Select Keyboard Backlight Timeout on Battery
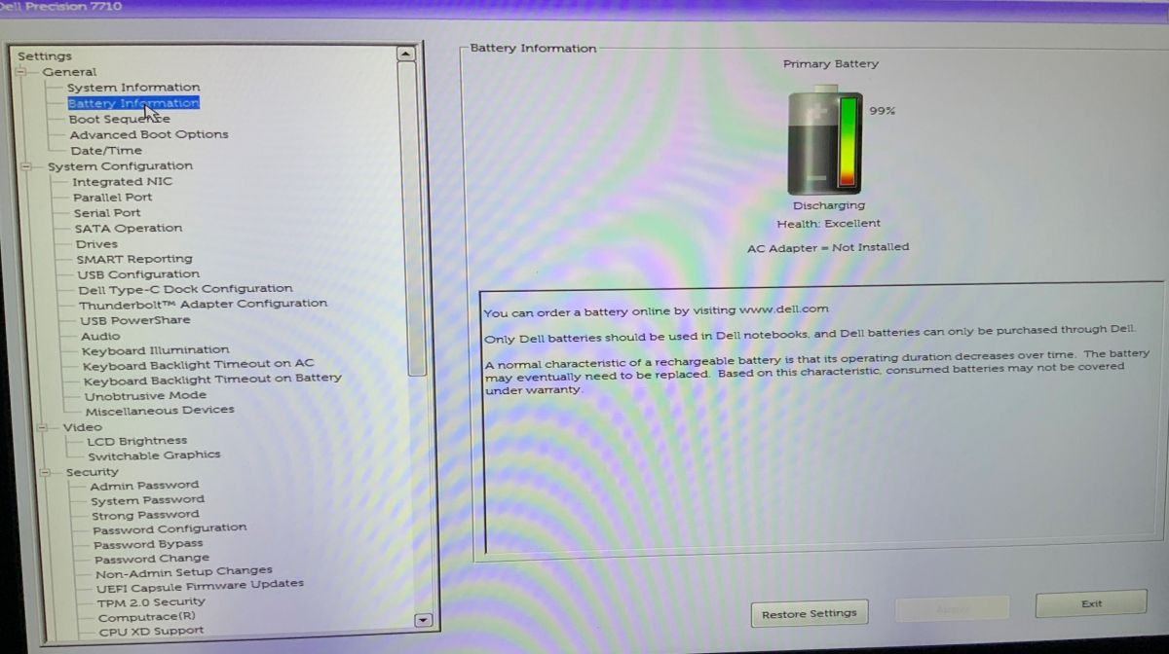The height and width of the screenshot is (654, 1169). (x=212, y=379)
